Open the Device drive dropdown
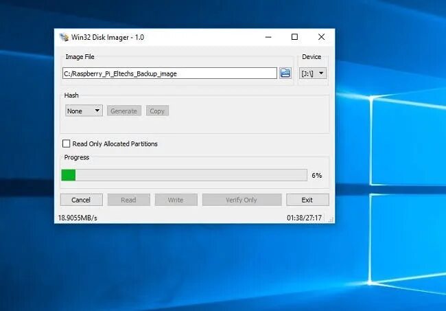The width and height of the screenshot is (446, 311). [313, 73]
